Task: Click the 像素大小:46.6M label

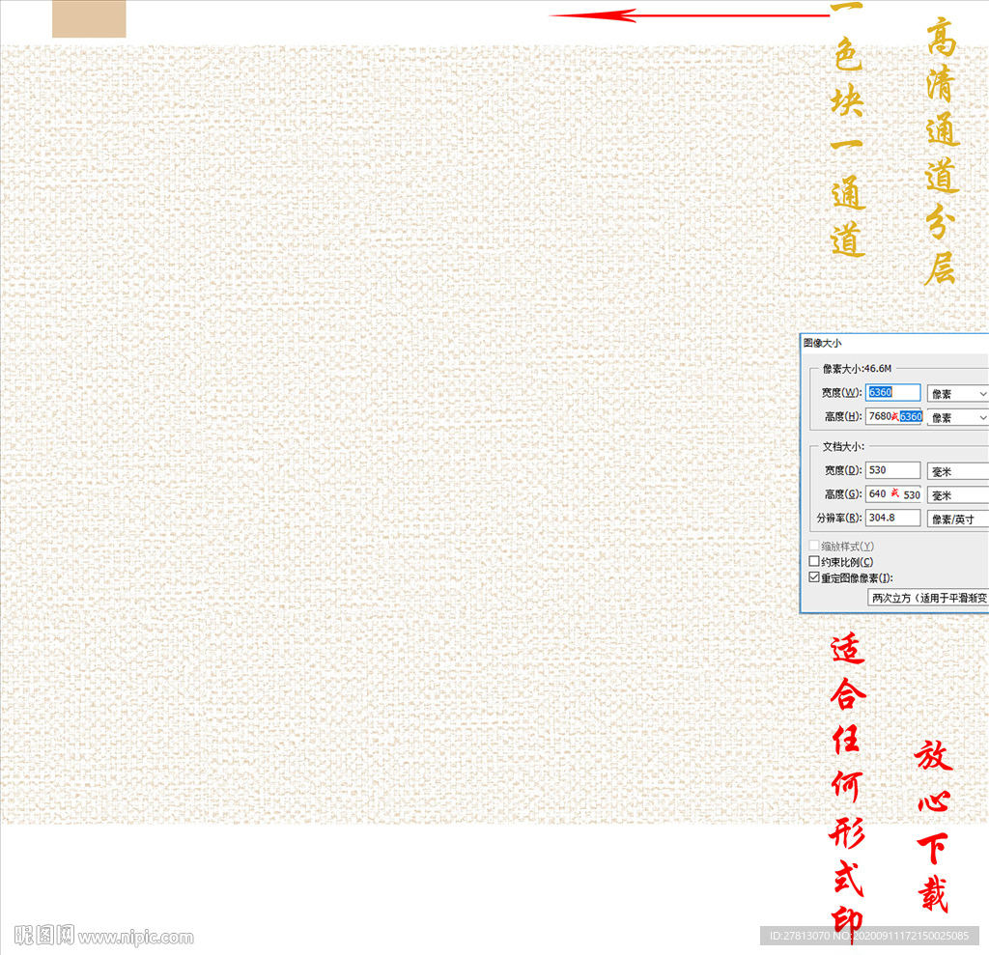Action: coord(858,368)
